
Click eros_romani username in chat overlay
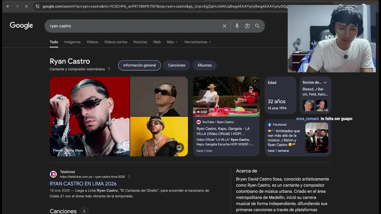[307, 119]
